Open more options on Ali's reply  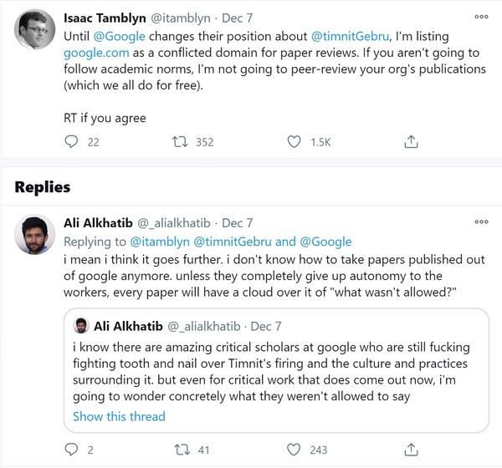[x=481, y=222]
